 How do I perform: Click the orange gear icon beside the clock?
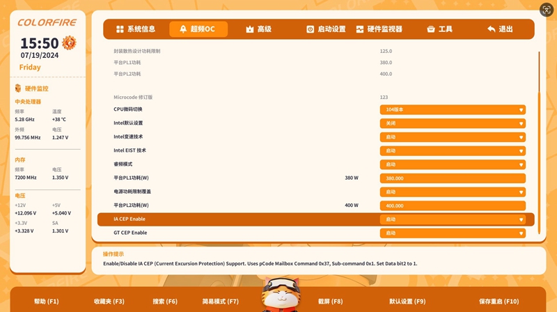(69, 43)
